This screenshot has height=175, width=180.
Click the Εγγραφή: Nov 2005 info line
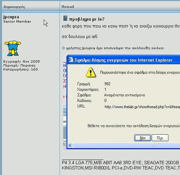pos(21,62)
